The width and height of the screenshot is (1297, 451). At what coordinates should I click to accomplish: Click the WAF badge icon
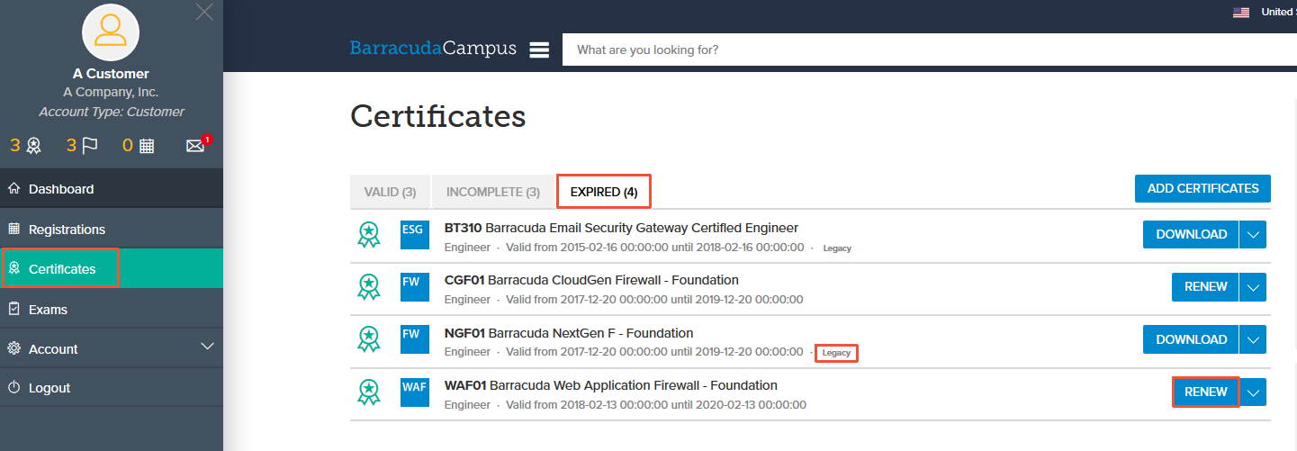pos(415,392)
